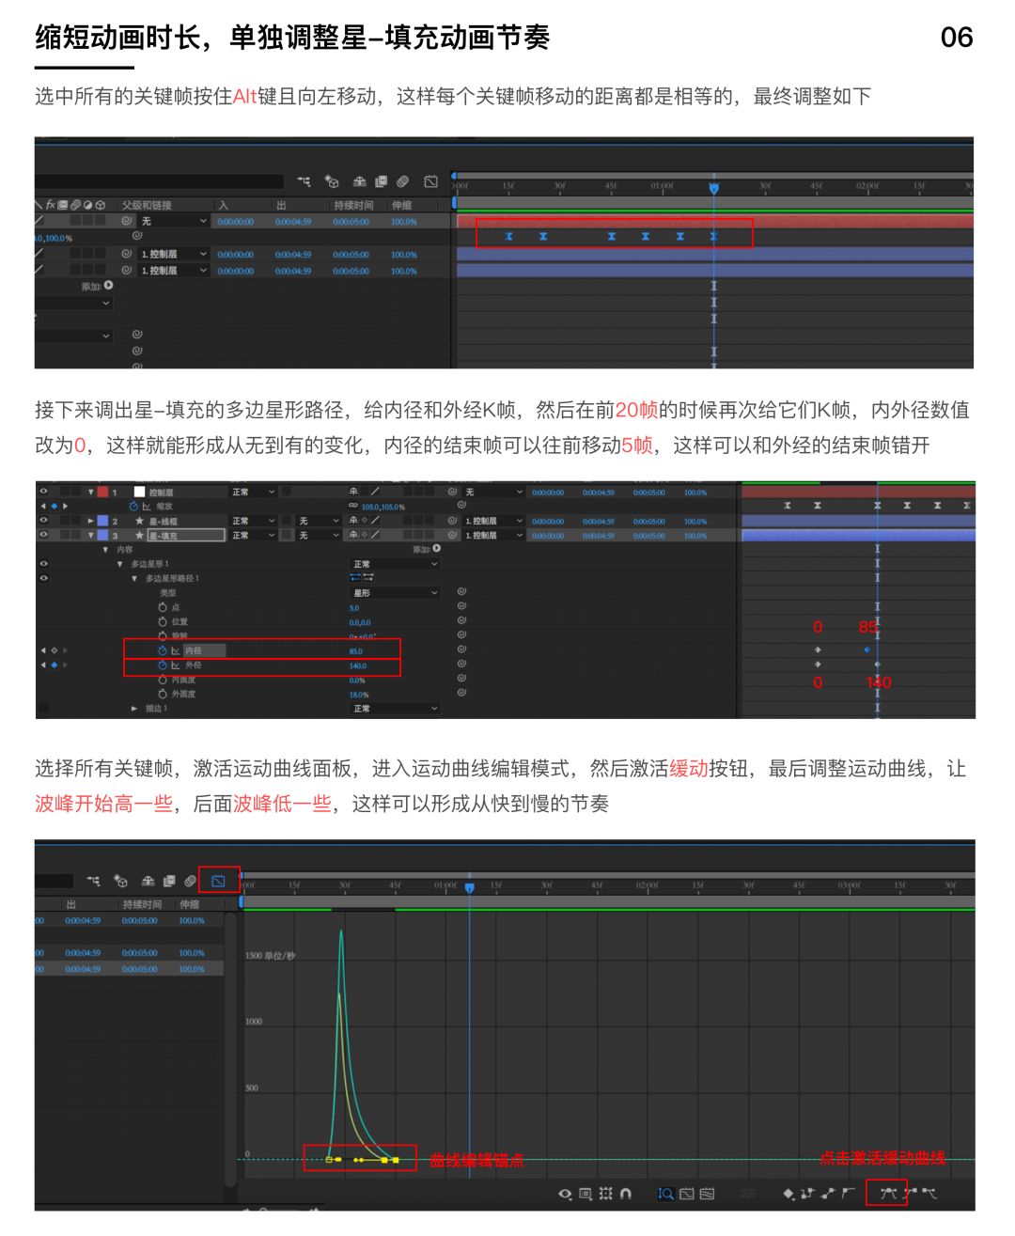Click the Graph Editor button highlighted in red

click(x=218, y=881)
